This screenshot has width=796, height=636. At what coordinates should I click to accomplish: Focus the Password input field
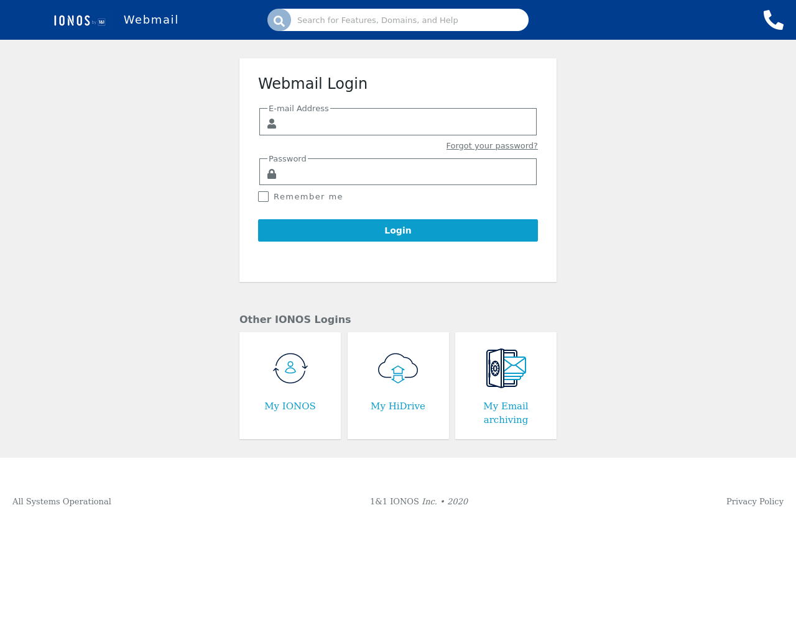[x=398, y=172]
